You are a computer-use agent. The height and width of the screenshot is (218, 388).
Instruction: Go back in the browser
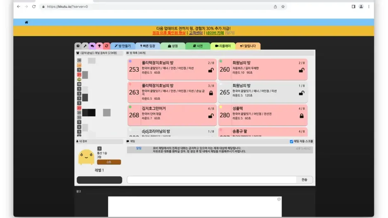(19, 7)
